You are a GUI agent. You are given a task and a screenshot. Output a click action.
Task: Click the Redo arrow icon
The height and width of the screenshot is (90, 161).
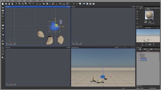[33, 4]
